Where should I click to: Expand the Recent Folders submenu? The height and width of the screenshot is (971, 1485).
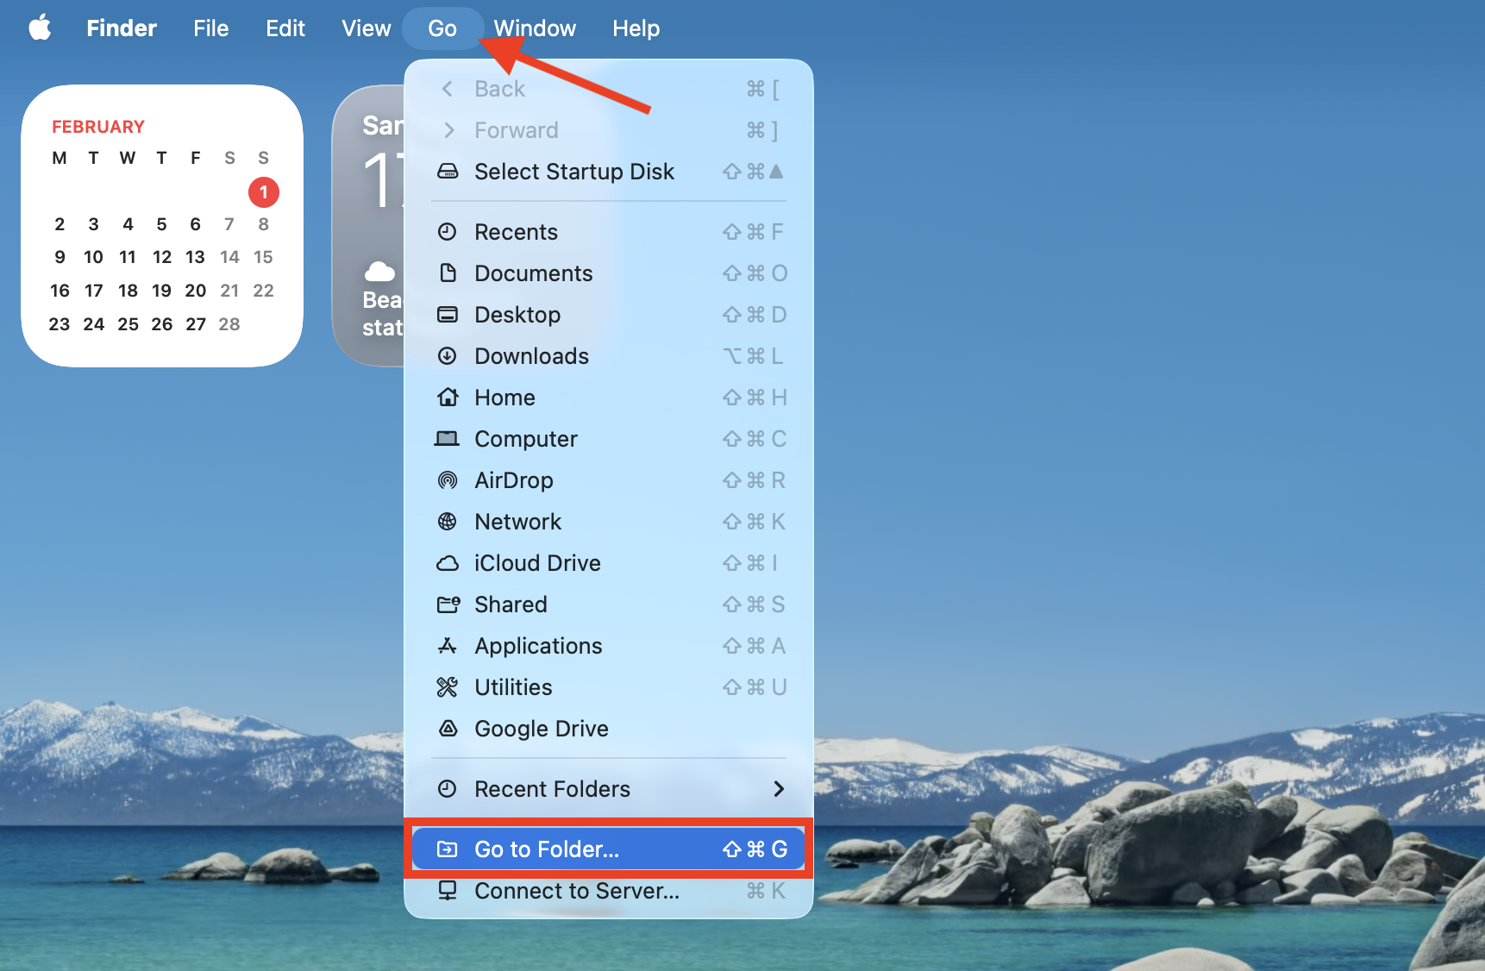[779, 789]
